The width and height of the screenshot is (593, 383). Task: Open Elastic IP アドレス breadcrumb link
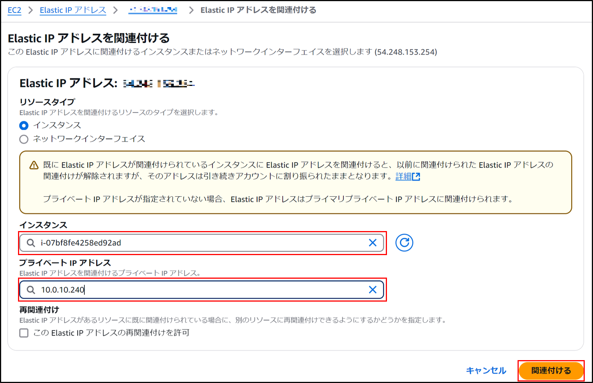click(x=73, y=10)
